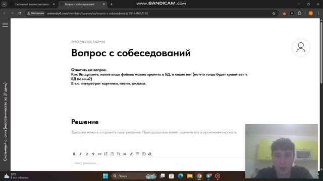Open the Windows Start menu
Screen dimensions: 323x181
pos(105,176)
